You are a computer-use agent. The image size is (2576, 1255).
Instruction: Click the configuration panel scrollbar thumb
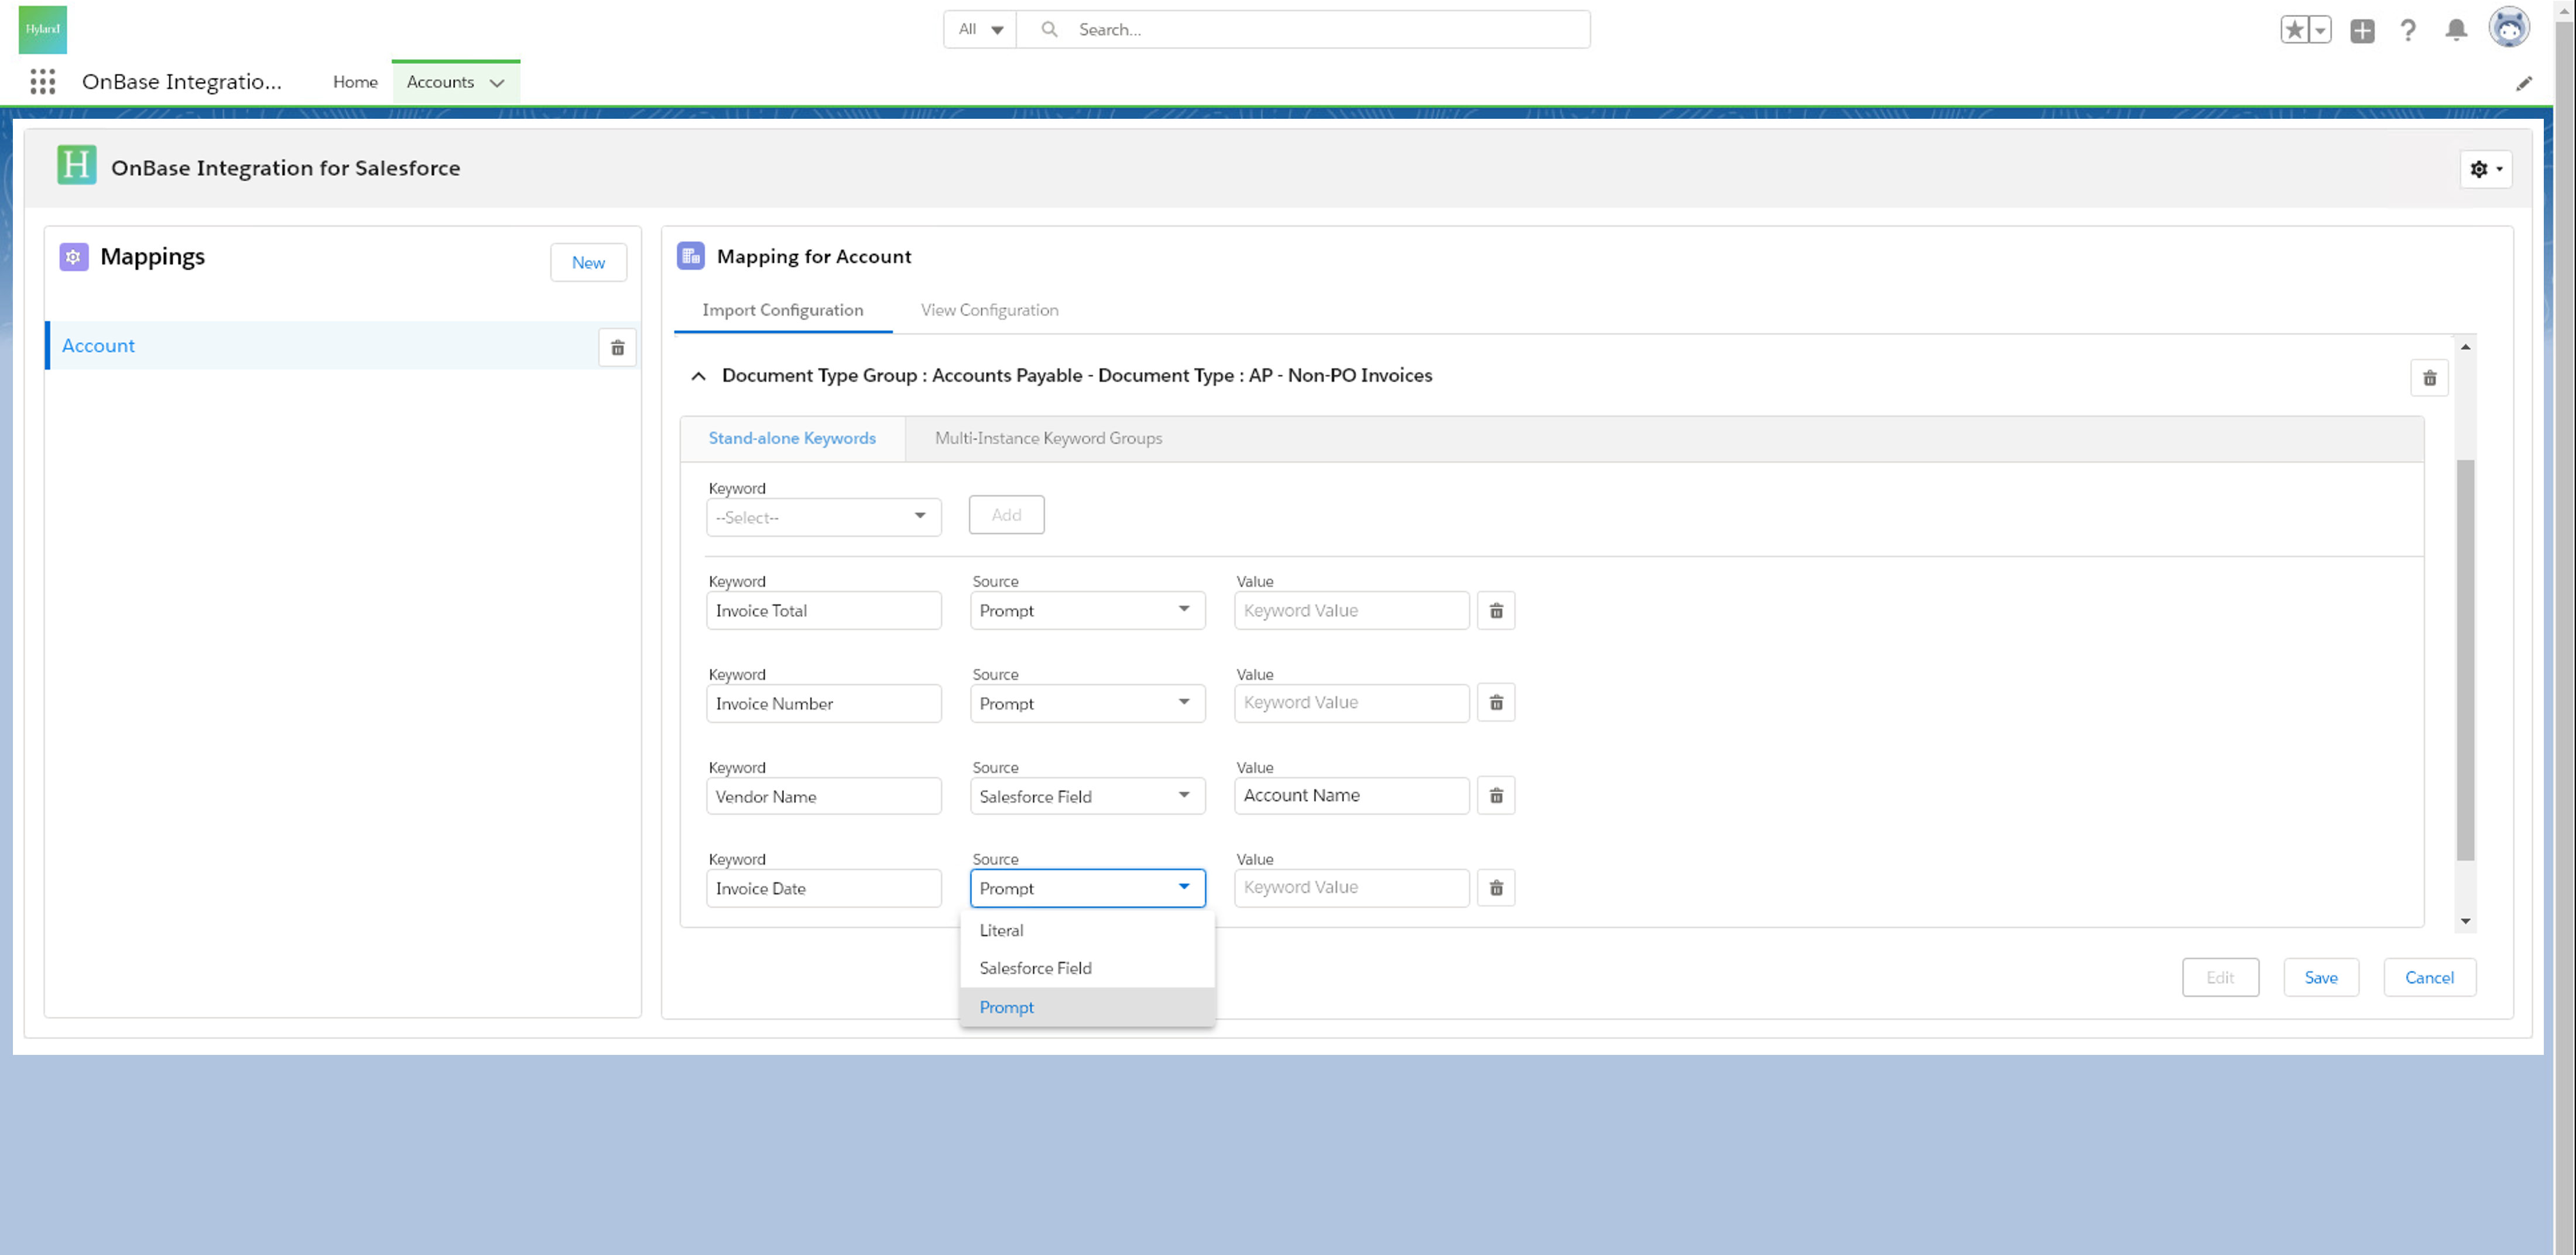click(x=2465, y=659)
